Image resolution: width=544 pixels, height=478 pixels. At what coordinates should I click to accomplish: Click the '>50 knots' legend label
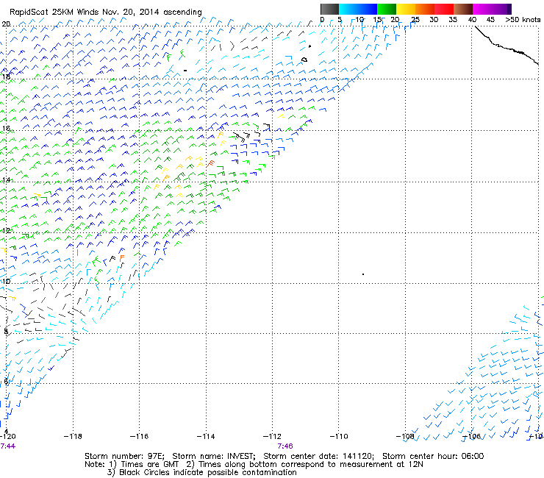523,20
